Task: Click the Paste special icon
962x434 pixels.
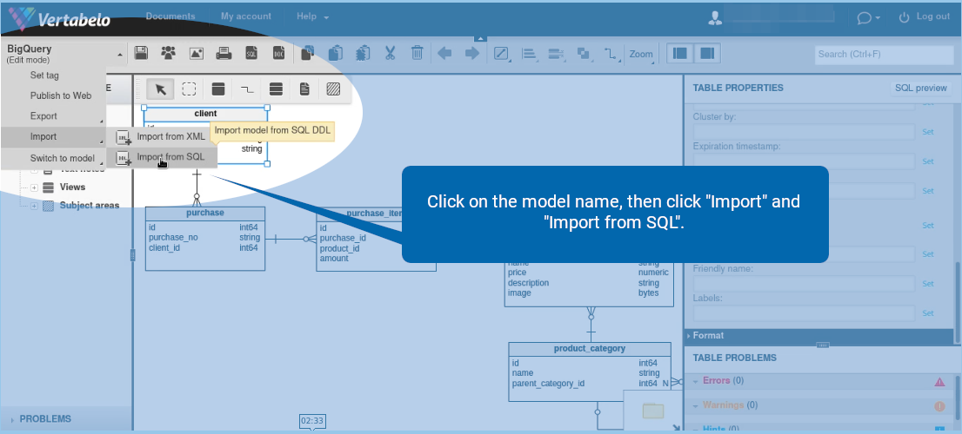Action: pyautogui.click(x=363, y=53)
